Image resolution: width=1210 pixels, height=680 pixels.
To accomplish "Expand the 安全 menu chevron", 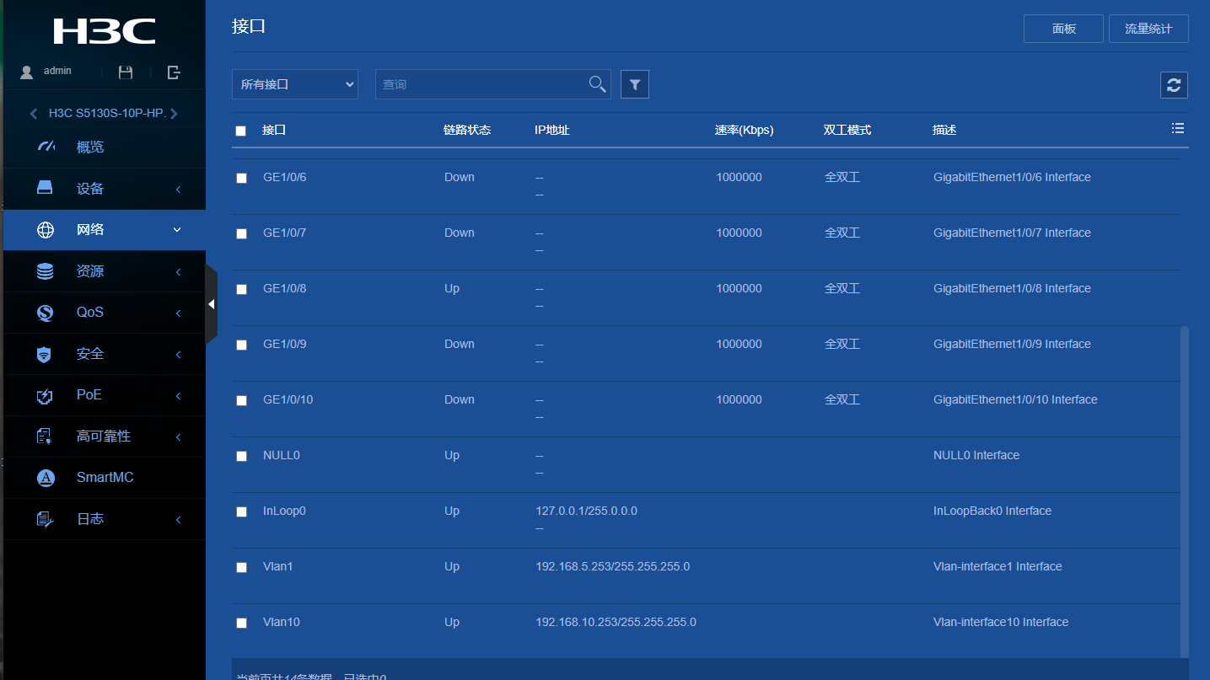I will pos(179,354).
